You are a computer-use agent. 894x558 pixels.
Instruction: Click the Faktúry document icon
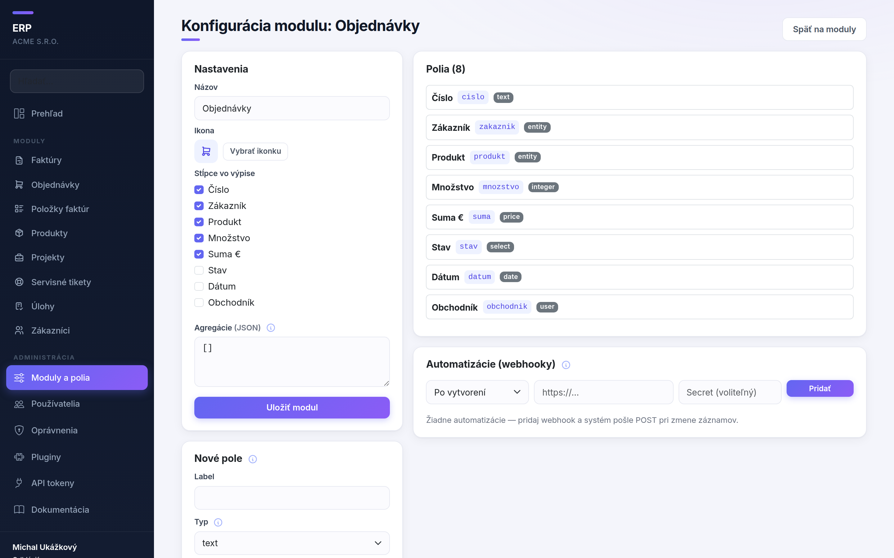[x=19, y=160]
